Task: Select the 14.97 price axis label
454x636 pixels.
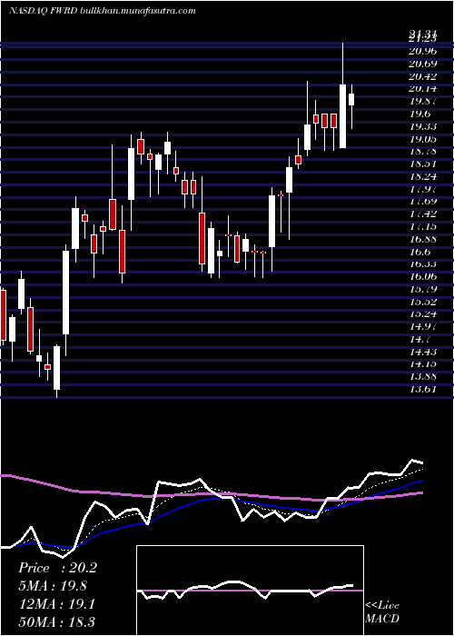Action: pyautogui.click(x=423, y=327)
